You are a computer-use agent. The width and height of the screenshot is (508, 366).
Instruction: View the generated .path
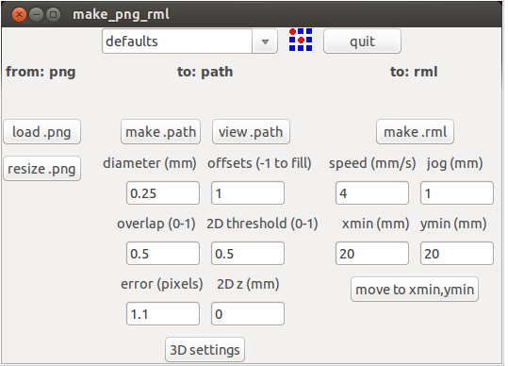[x=251, y=132]
